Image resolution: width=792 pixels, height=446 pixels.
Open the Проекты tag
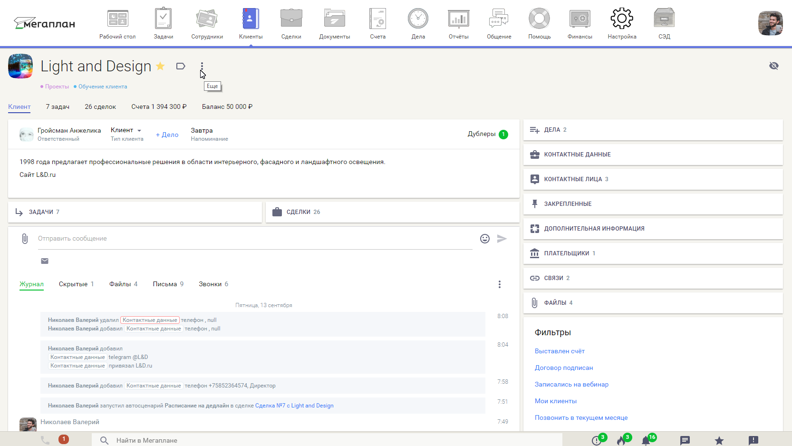click(57, 87)
